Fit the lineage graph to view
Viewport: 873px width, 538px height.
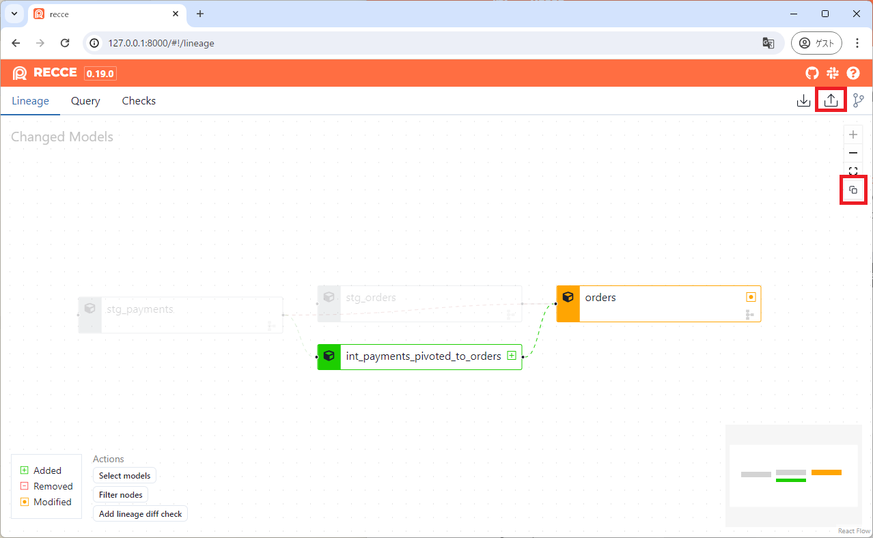click(853, 171)
